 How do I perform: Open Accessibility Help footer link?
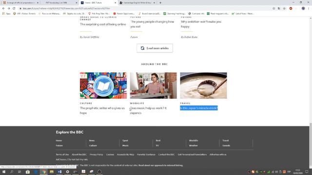125,155
